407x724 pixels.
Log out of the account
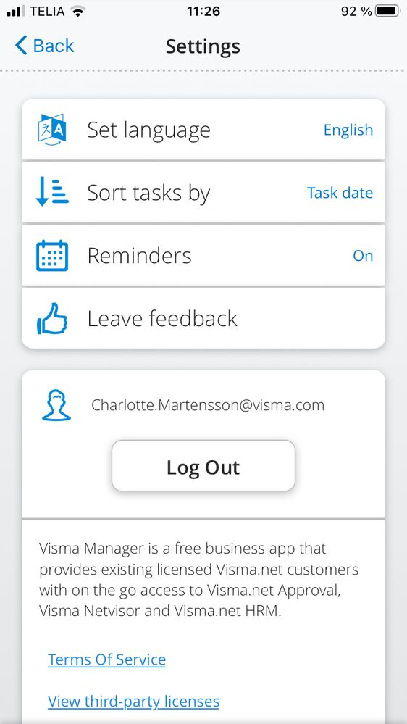(203, 466)
